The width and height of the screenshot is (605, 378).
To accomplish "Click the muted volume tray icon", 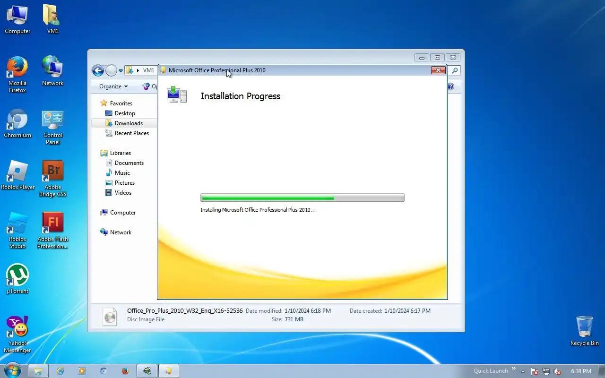I will 557,371.
